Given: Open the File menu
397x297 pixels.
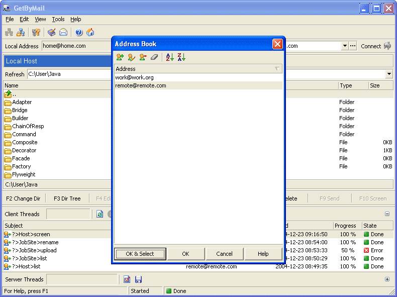Looking at the screenshot, I should tap(10, 19).
